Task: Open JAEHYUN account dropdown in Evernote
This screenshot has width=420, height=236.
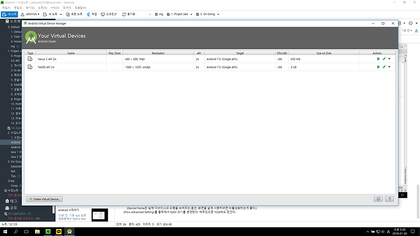Action: pos(30,14)
